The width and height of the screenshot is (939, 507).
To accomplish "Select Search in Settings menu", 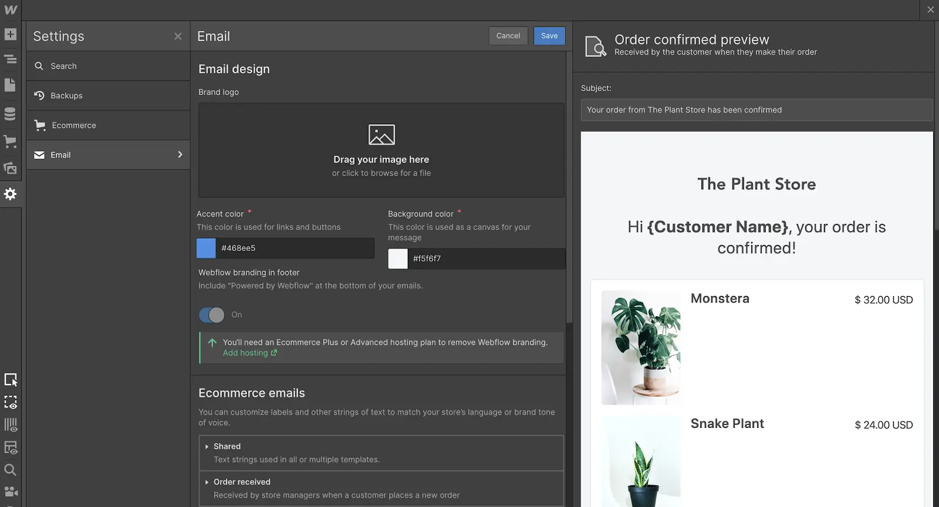I will (x=108, y=66).
